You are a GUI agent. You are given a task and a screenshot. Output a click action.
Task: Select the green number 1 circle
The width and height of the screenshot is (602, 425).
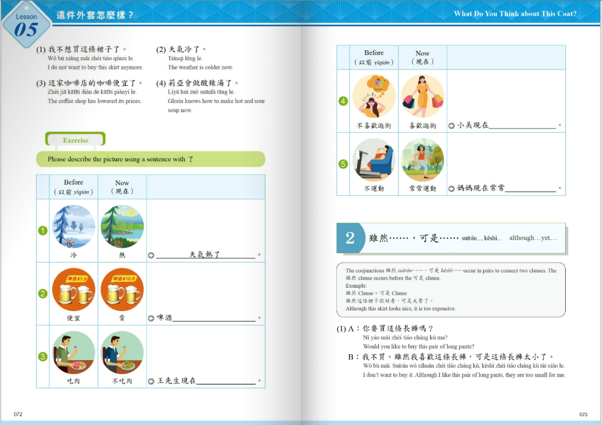pyautogui.click(x=43, y=230)
